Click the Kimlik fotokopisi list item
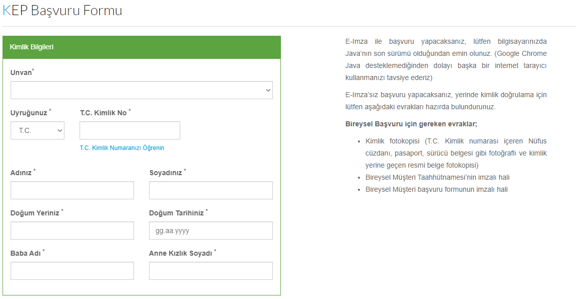586x299 pixels. 456,153
